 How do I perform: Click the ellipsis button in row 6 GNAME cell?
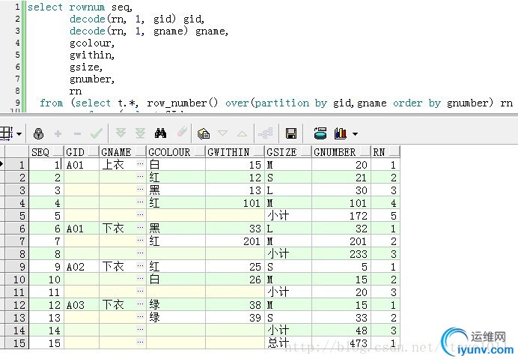tap(141, 227)
